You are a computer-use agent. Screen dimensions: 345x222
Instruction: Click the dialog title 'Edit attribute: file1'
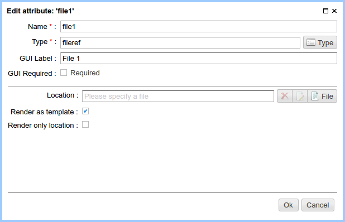(x=40, y=11)
